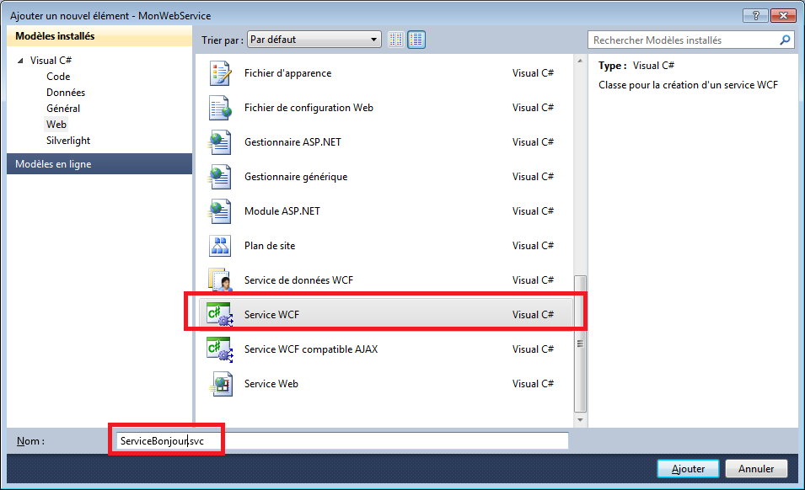The width and height of the screenshot is (805, 490).
Task: Click the scrollbar down arrow
Action: 580,420
